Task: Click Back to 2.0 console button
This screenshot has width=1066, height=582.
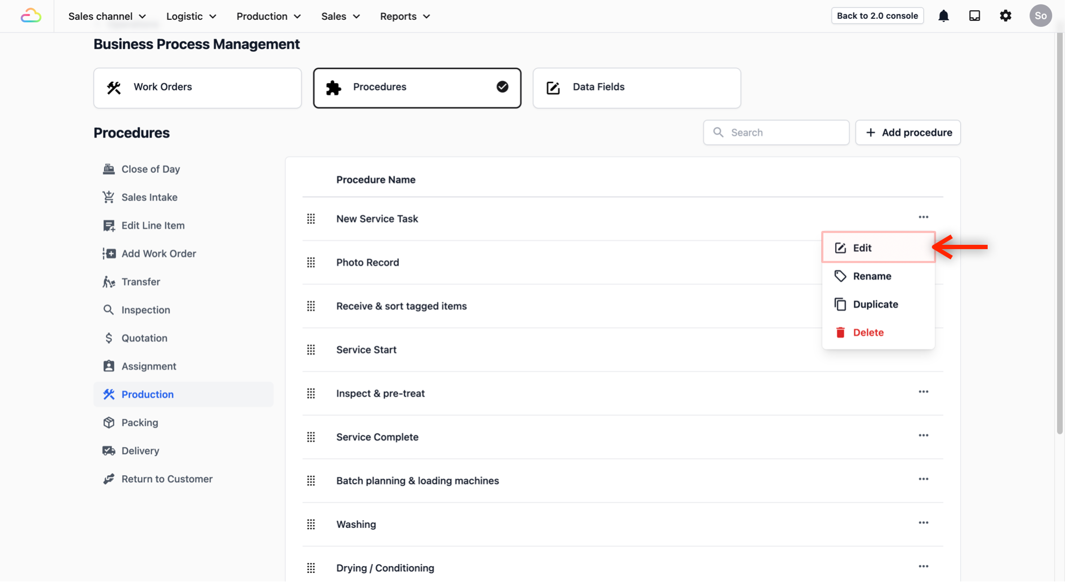Action: point(877,16)
